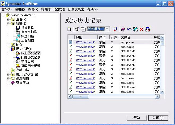175x125 pixels.
Task: Collapse the 扫描(S) tree node
Action: [8, 24]
